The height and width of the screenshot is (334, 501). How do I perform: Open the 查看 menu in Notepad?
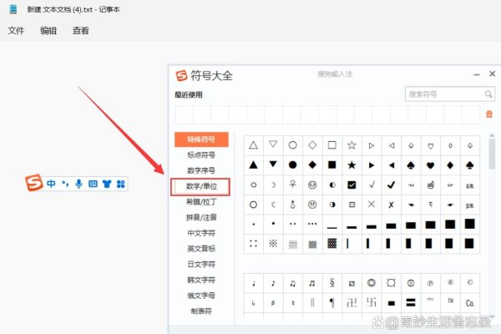point(80,31)
